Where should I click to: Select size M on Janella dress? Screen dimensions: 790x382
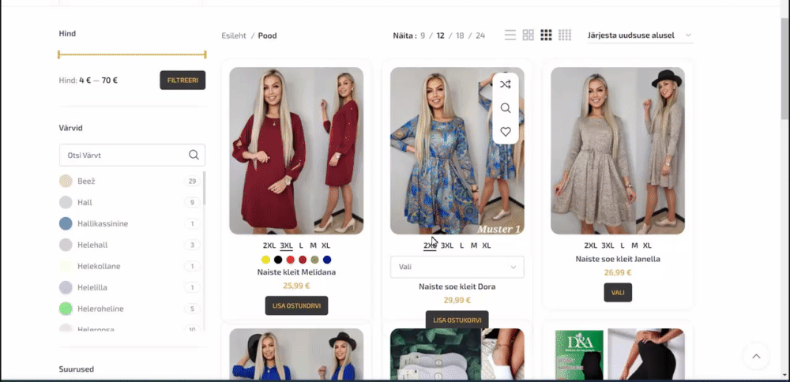(x=634, y=245)
